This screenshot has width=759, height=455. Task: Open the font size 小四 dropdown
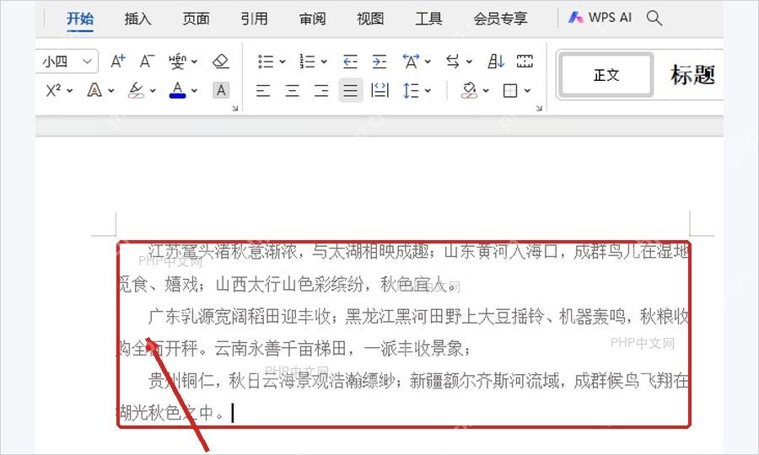point(87,62)
